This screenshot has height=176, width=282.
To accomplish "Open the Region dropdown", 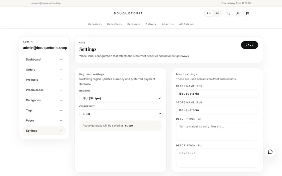I will pyautogui.click(x=120, y=98).
